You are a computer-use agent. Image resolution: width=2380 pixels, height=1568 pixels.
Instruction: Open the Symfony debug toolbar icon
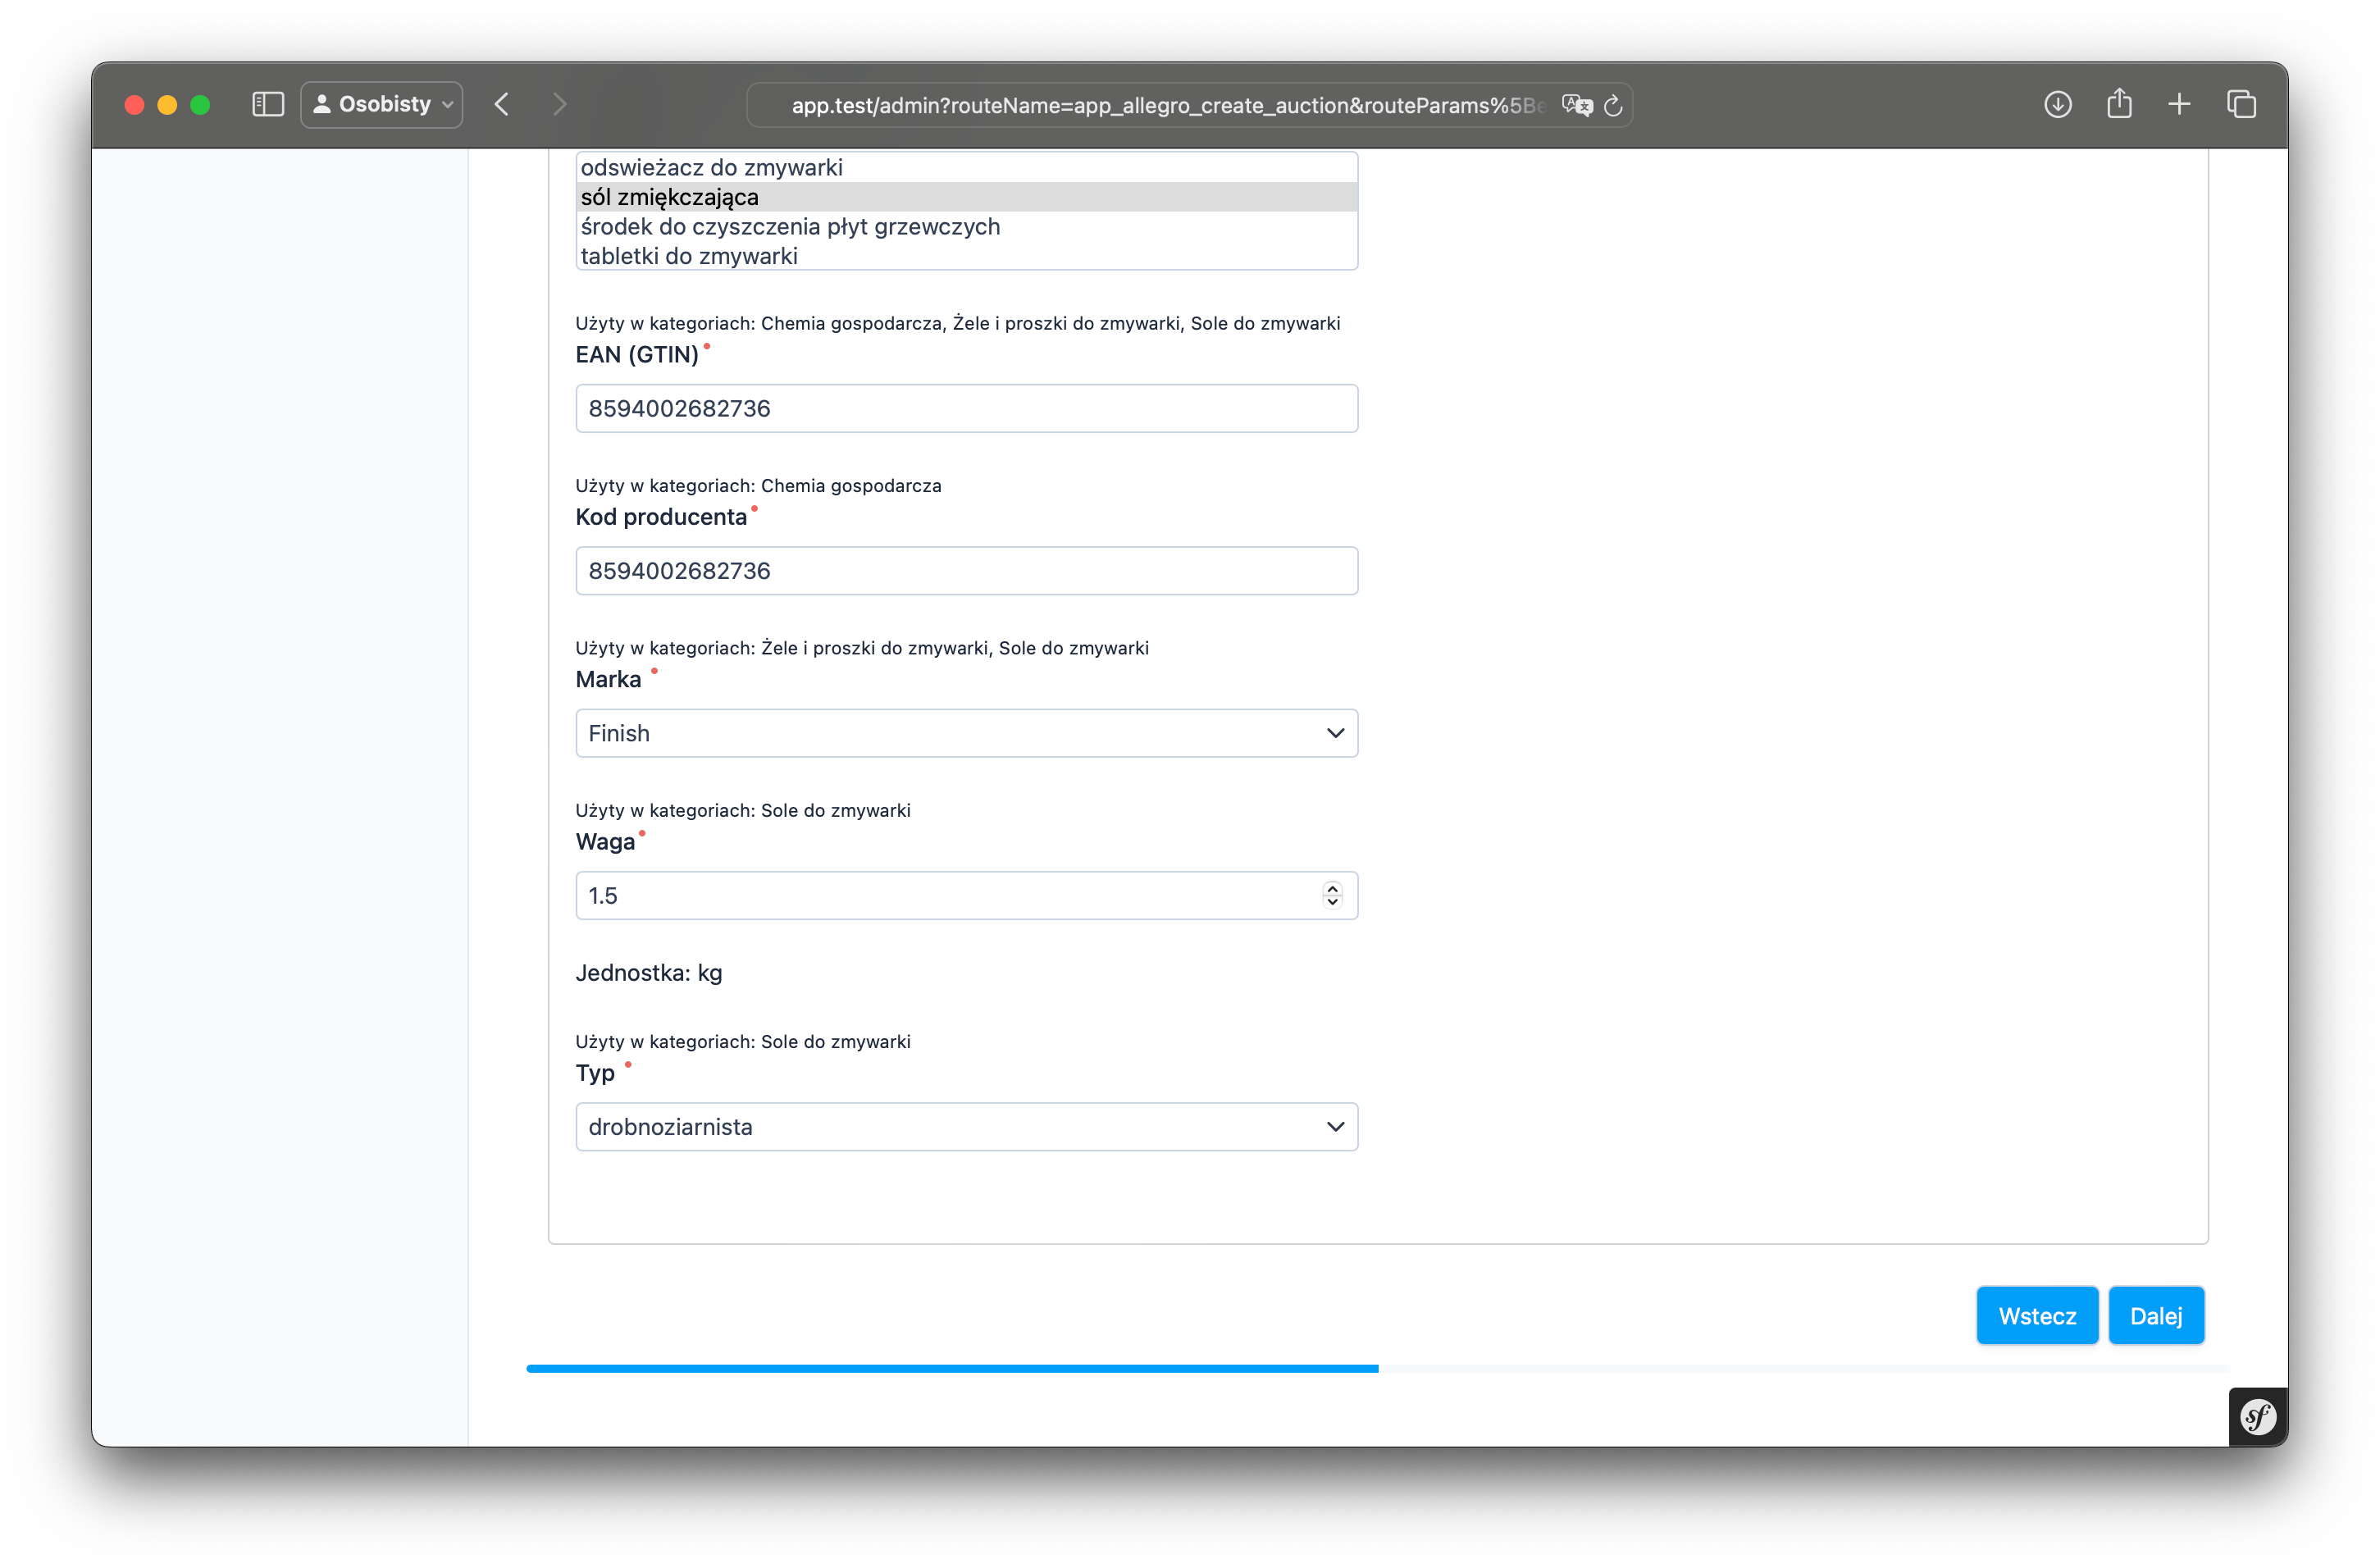tap(2258, 1416)
